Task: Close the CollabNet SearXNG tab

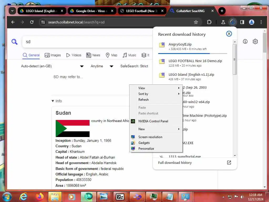Action: (212, 11)
